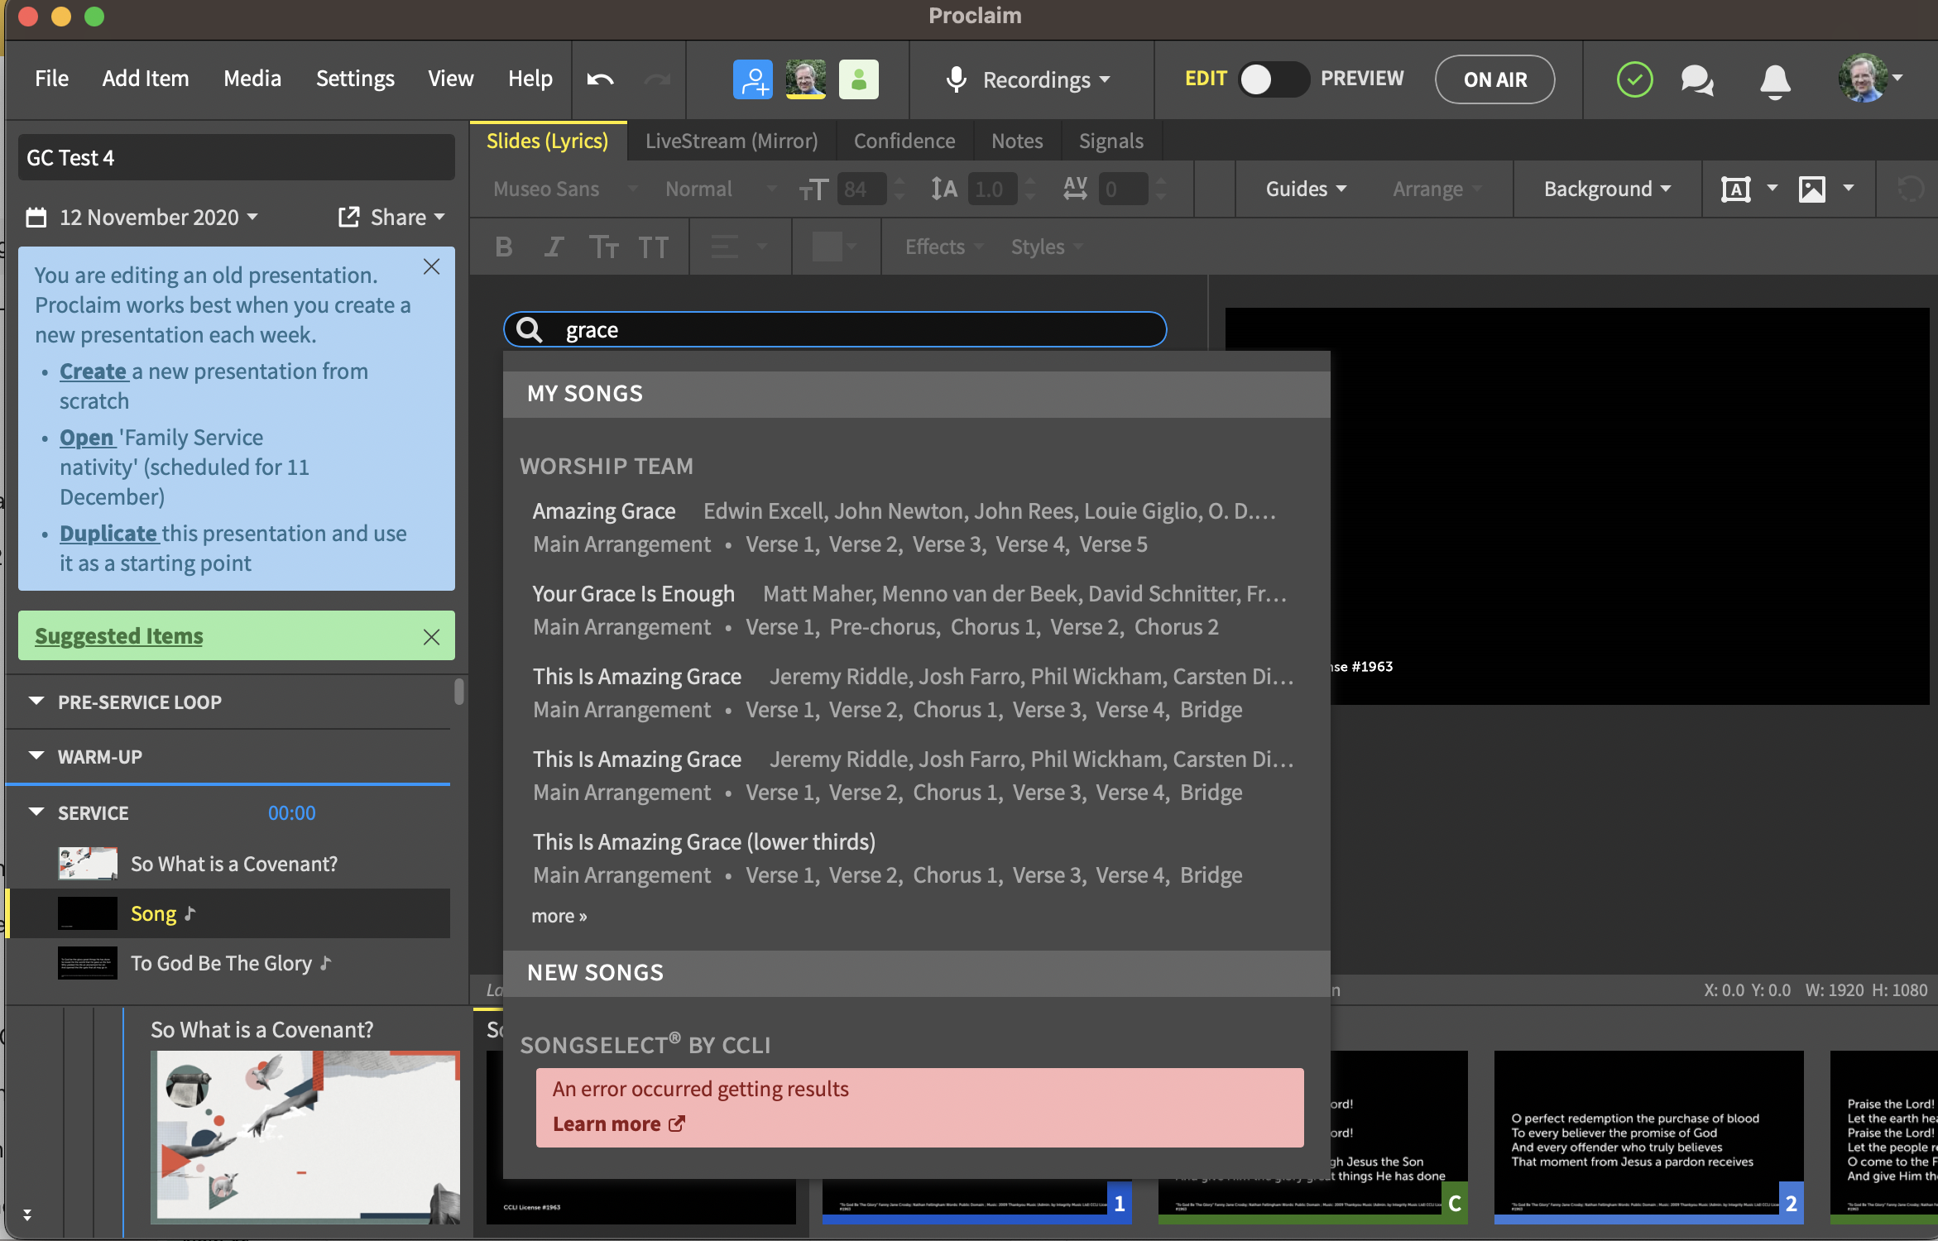
Task: Expand the 12 November 2020 date dropdown
Action: click(158, 218)
